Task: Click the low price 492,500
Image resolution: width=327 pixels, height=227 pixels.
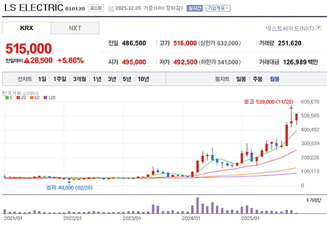Action: pos(186,62)
